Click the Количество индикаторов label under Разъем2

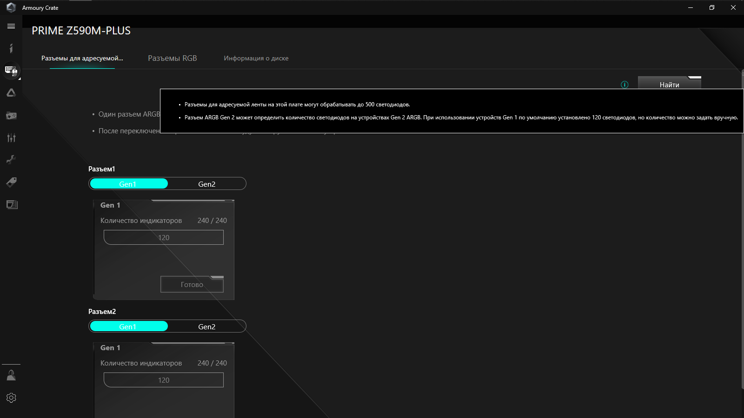point(141,363)
